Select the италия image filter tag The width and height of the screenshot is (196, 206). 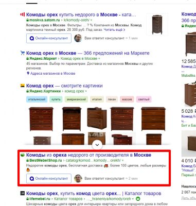point(97,99)
